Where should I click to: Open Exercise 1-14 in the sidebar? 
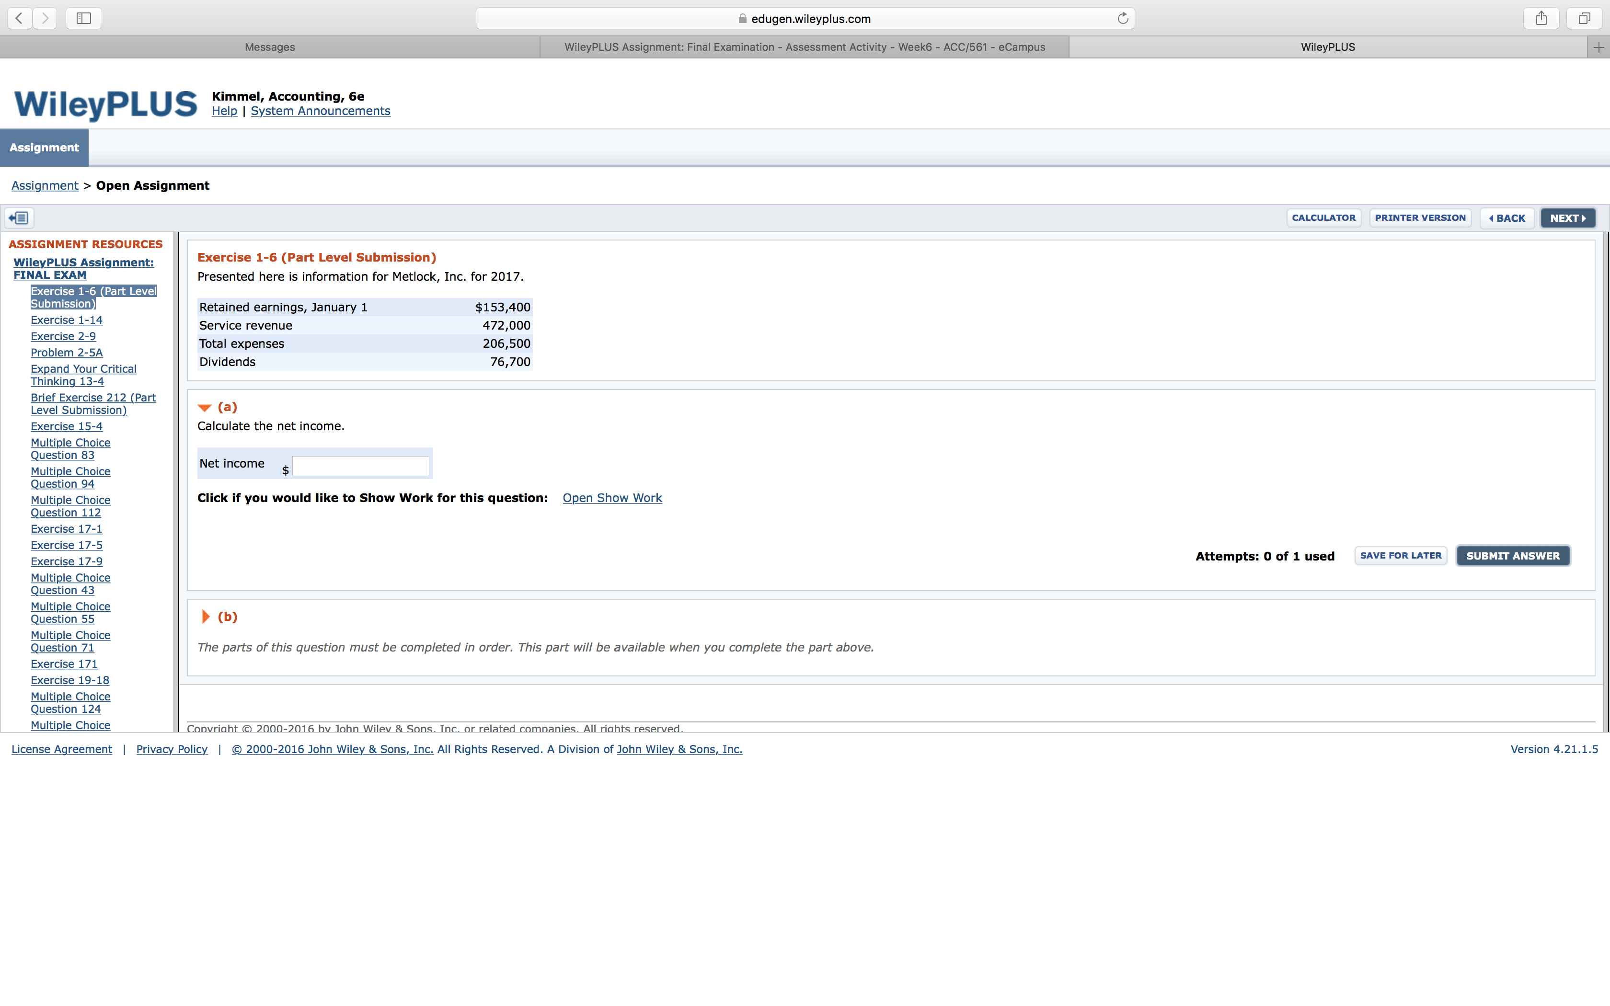click(x=67, y=320)
